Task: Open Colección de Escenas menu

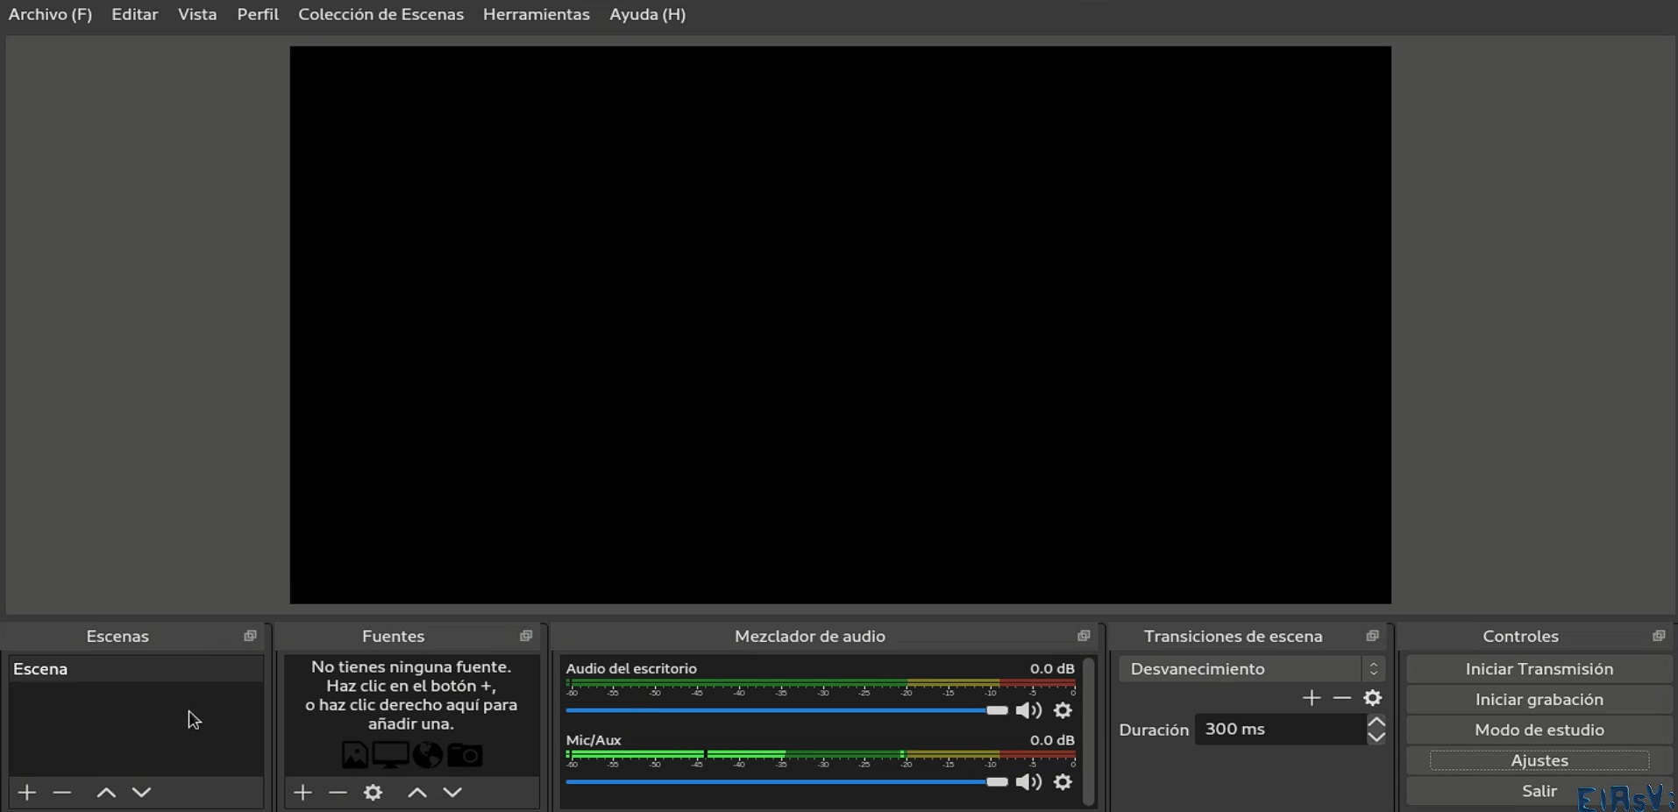Action: point(380,15)
